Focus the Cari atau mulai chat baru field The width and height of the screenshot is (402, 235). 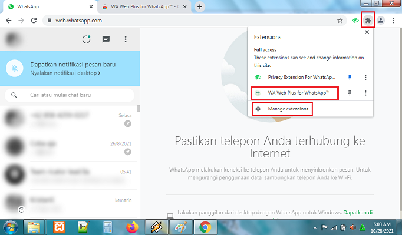(69, 95)
